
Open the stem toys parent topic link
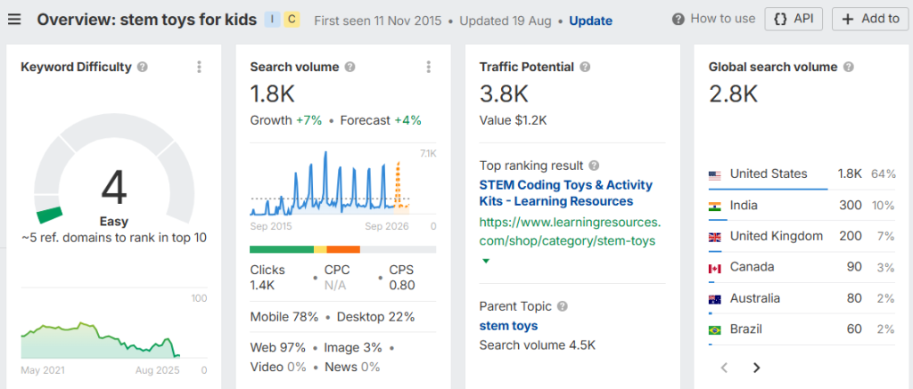508,326
